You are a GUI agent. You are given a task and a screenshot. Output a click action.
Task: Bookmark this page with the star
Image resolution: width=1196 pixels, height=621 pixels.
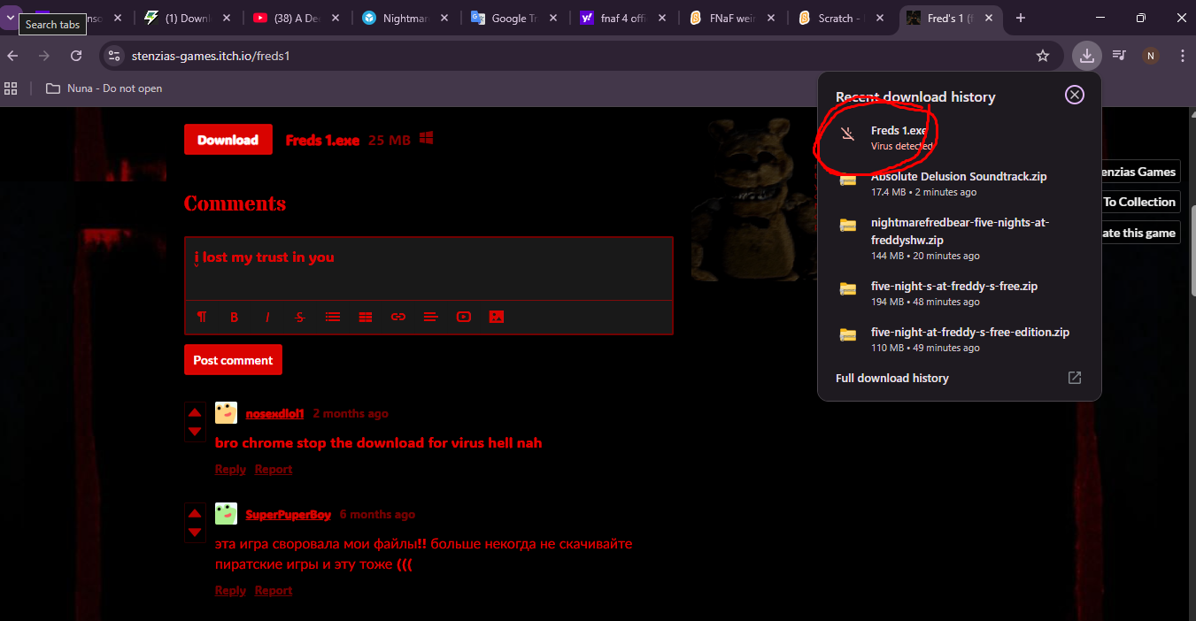click(x=1043, y=56)
